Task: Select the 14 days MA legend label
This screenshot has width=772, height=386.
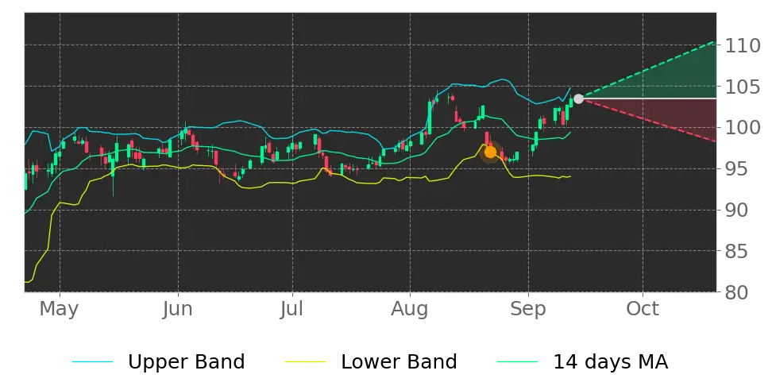Action: (611, 362)
